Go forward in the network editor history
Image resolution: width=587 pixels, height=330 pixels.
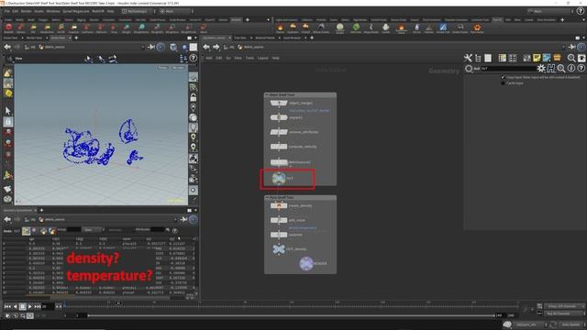[216, 47]
